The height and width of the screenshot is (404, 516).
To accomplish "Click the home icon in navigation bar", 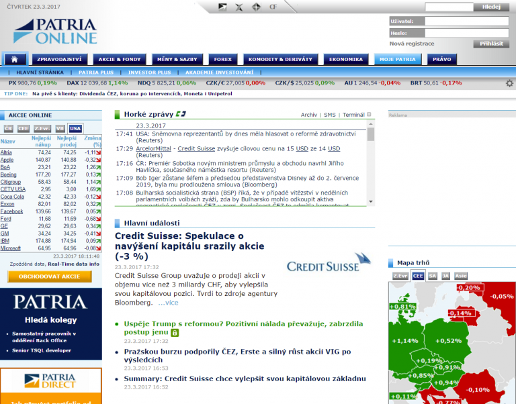I will point(15,59).
